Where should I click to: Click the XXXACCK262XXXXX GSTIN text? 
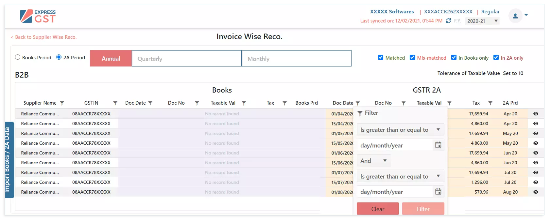[x=448, y=12]
